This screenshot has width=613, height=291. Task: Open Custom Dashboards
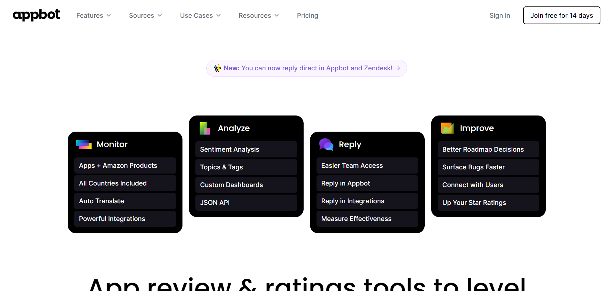coord(246,185)
